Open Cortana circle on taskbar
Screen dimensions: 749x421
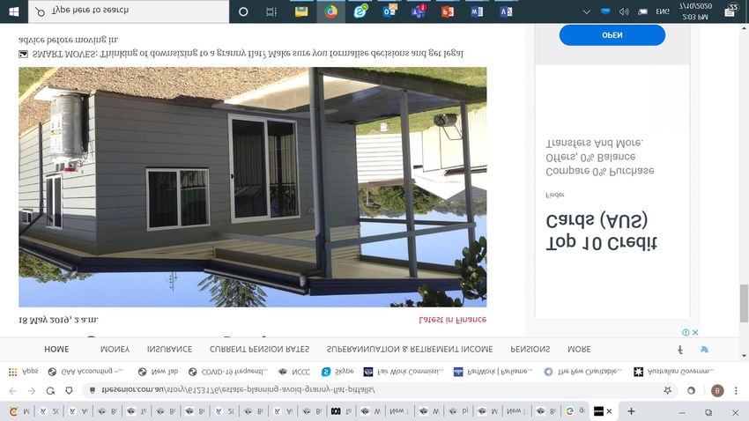tap(243, 11)
